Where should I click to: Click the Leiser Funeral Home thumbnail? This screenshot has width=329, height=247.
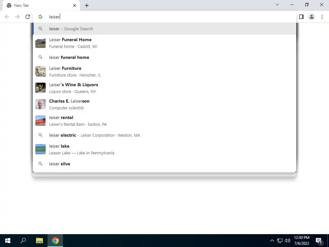(x=40, y=43)
